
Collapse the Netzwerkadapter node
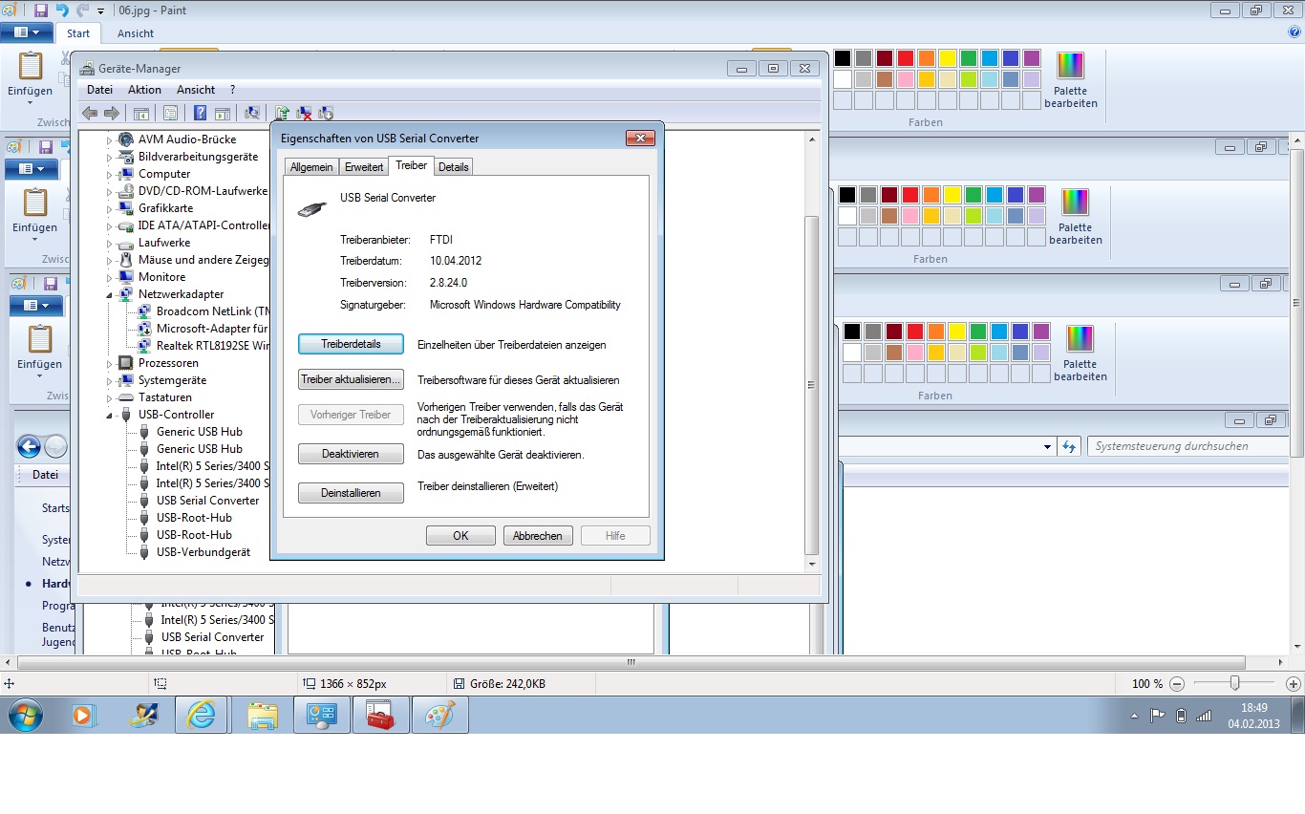tap(110, 294)
